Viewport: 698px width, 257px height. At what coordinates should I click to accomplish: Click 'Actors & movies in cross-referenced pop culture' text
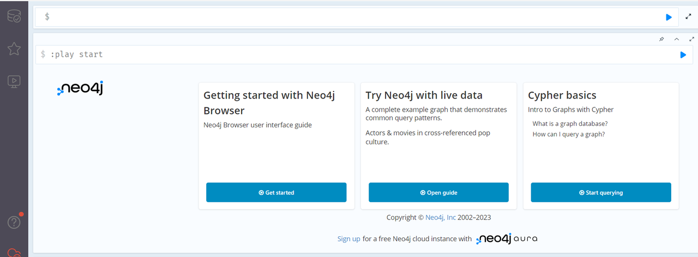point(428,137)
